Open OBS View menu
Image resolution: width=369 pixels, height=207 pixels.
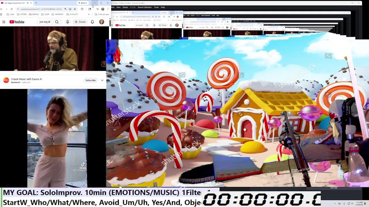(118, 7)
